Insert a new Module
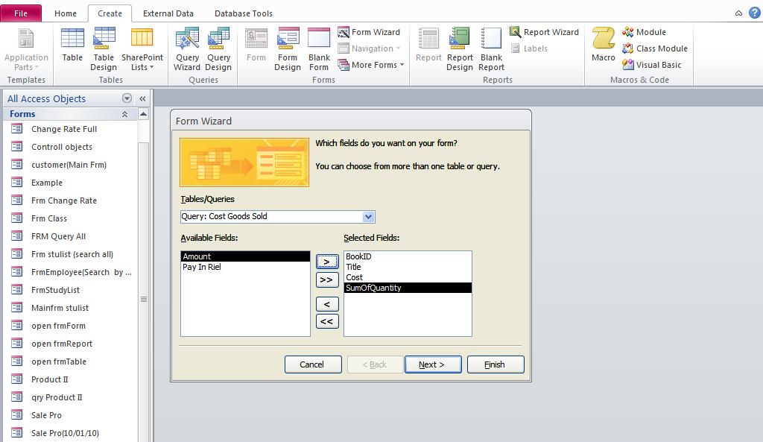 (645, 32)
